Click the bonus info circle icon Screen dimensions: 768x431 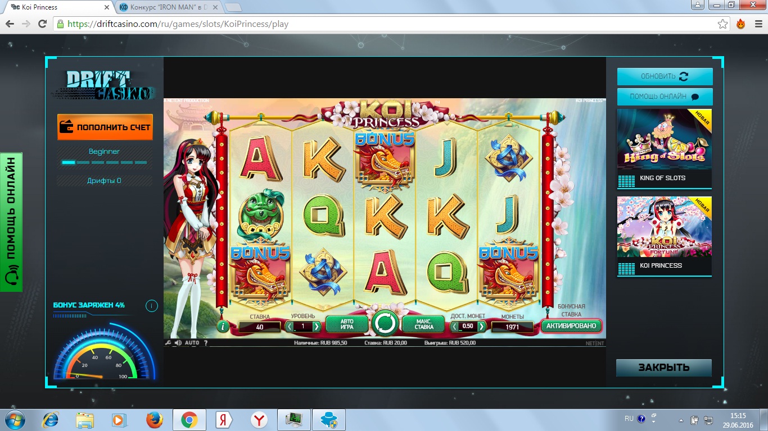pyautogui.click(x=151, y=306)
